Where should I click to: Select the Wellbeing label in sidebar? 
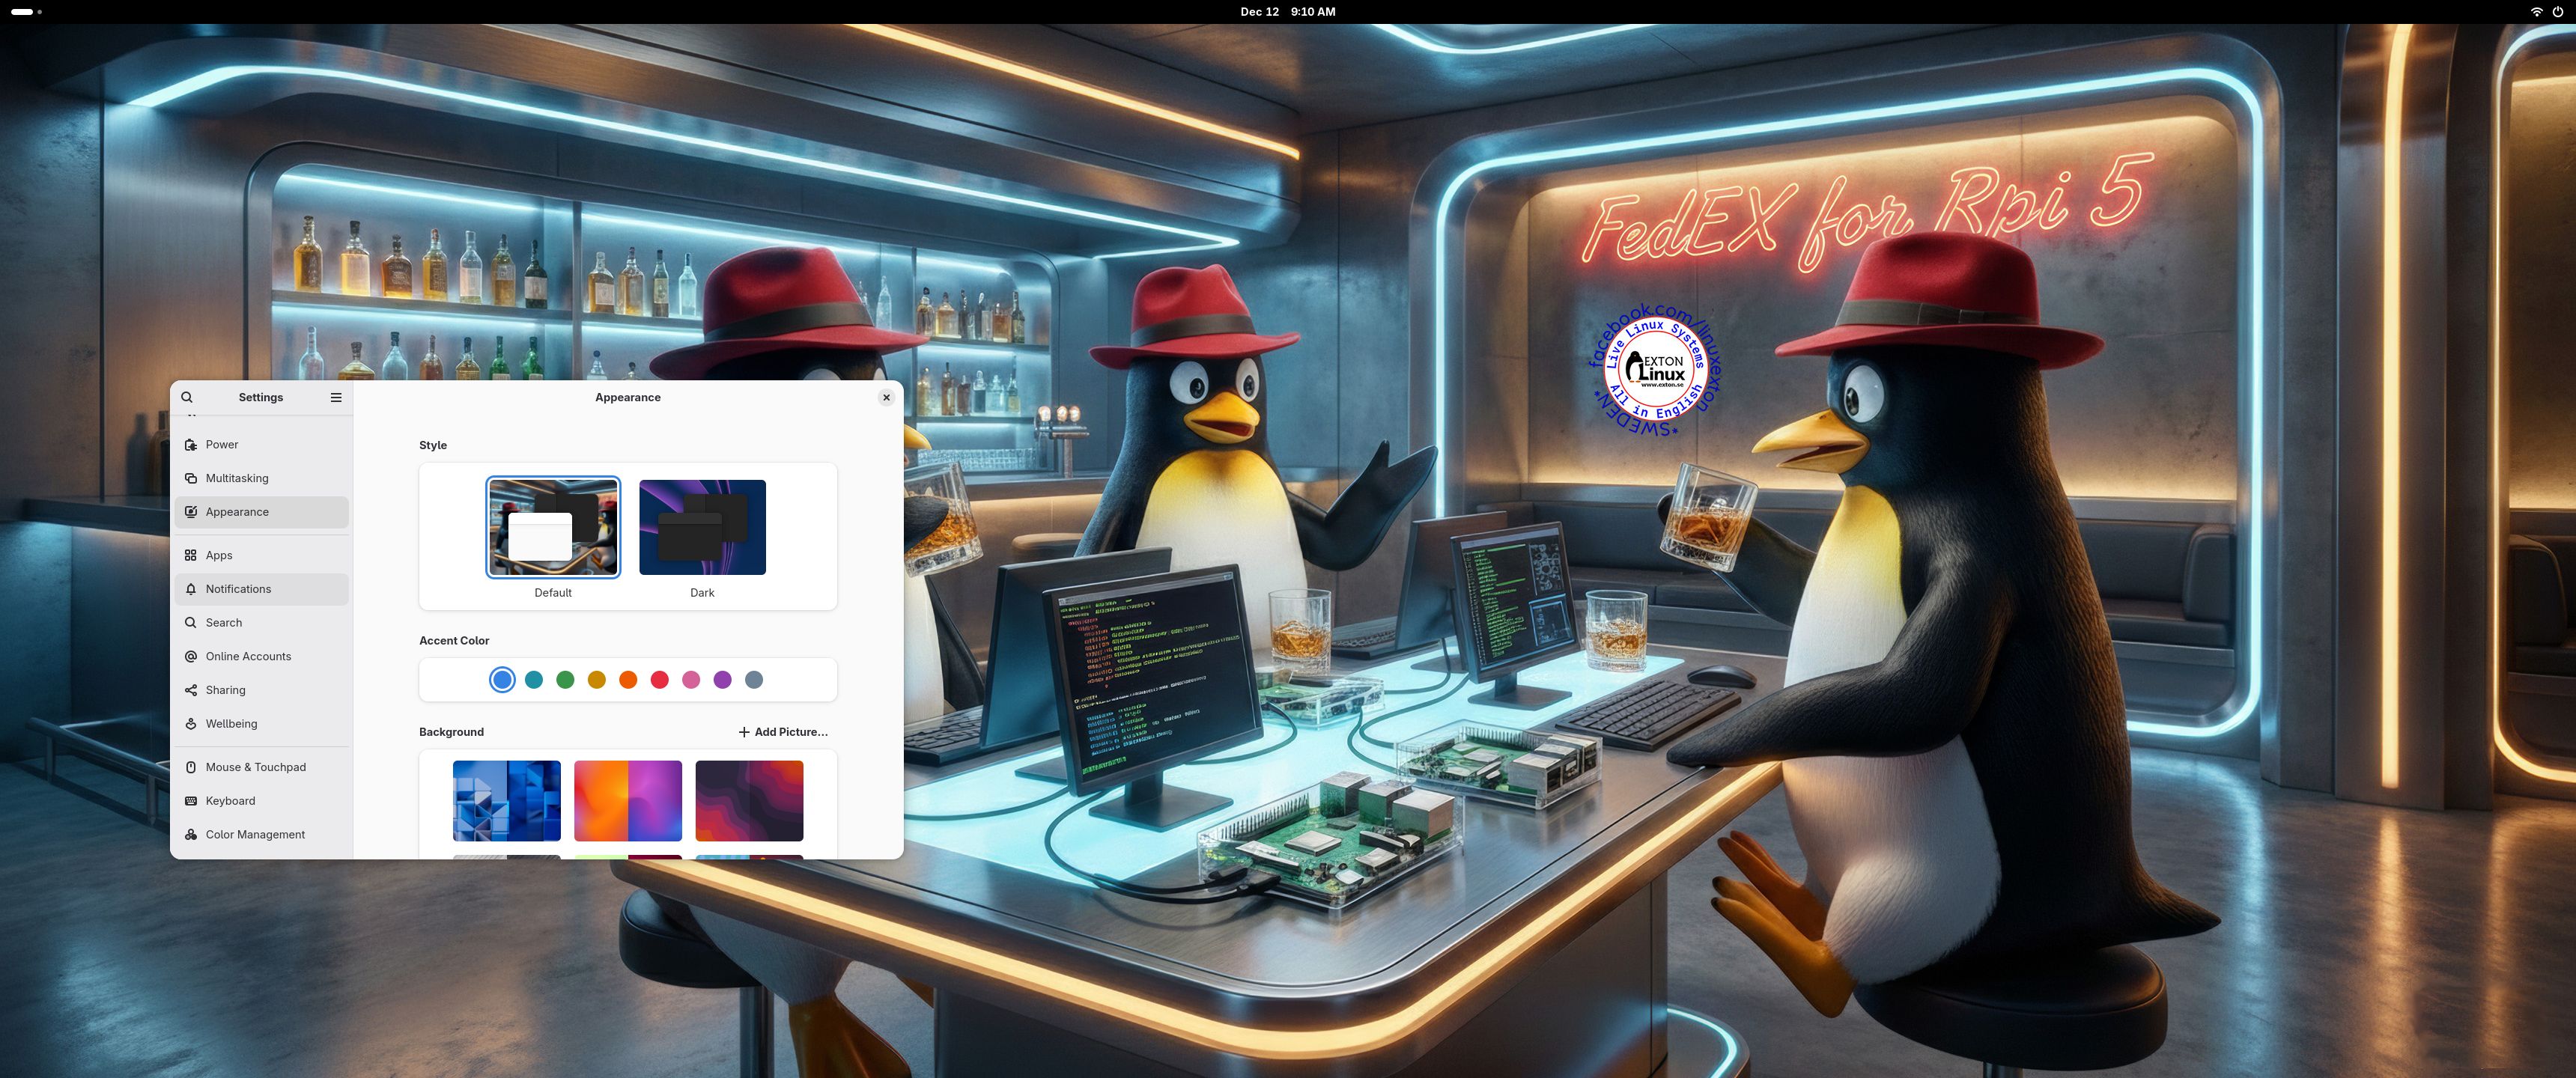tap(231, 723)
